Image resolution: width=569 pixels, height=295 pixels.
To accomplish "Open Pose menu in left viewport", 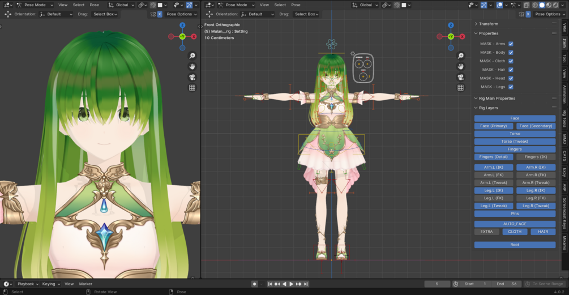I will pos(95,5).
